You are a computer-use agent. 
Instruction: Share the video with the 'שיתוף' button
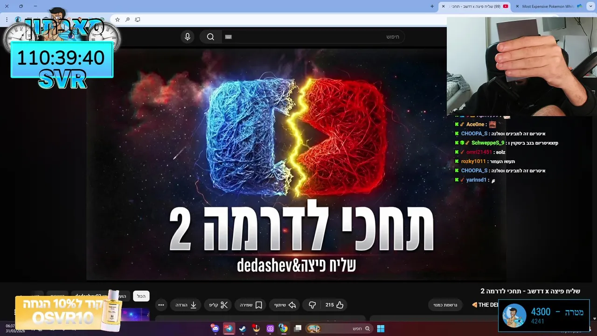coord(285,305)
